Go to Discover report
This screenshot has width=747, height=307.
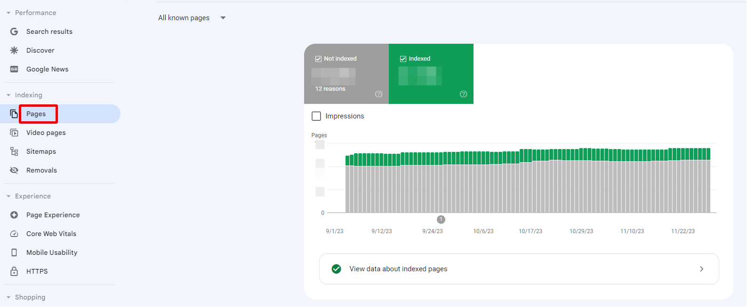[40, 50]
